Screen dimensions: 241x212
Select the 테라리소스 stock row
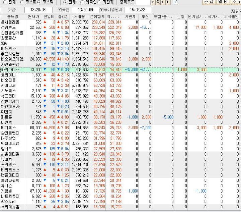click(x=120, y=170)
